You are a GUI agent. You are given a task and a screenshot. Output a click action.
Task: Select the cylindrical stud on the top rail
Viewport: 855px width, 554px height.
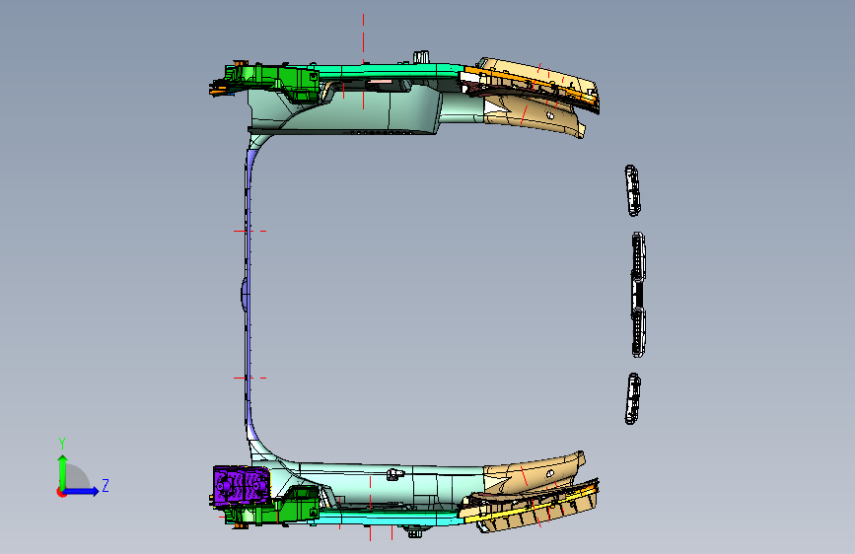click(421, 57)
